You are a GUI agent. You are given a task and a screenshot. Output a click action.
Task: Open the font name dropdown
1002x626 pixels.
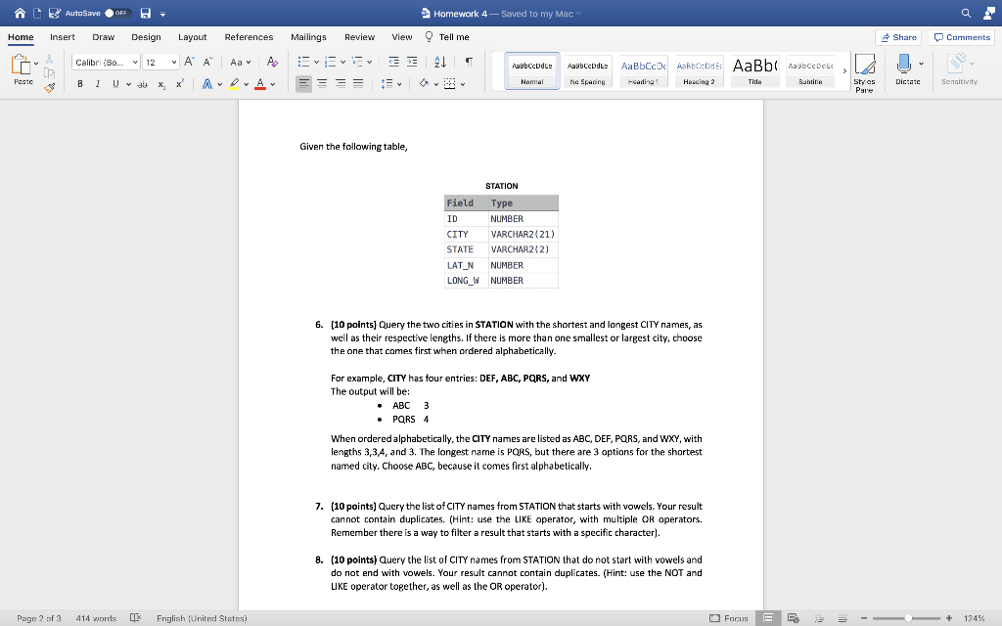135,62
